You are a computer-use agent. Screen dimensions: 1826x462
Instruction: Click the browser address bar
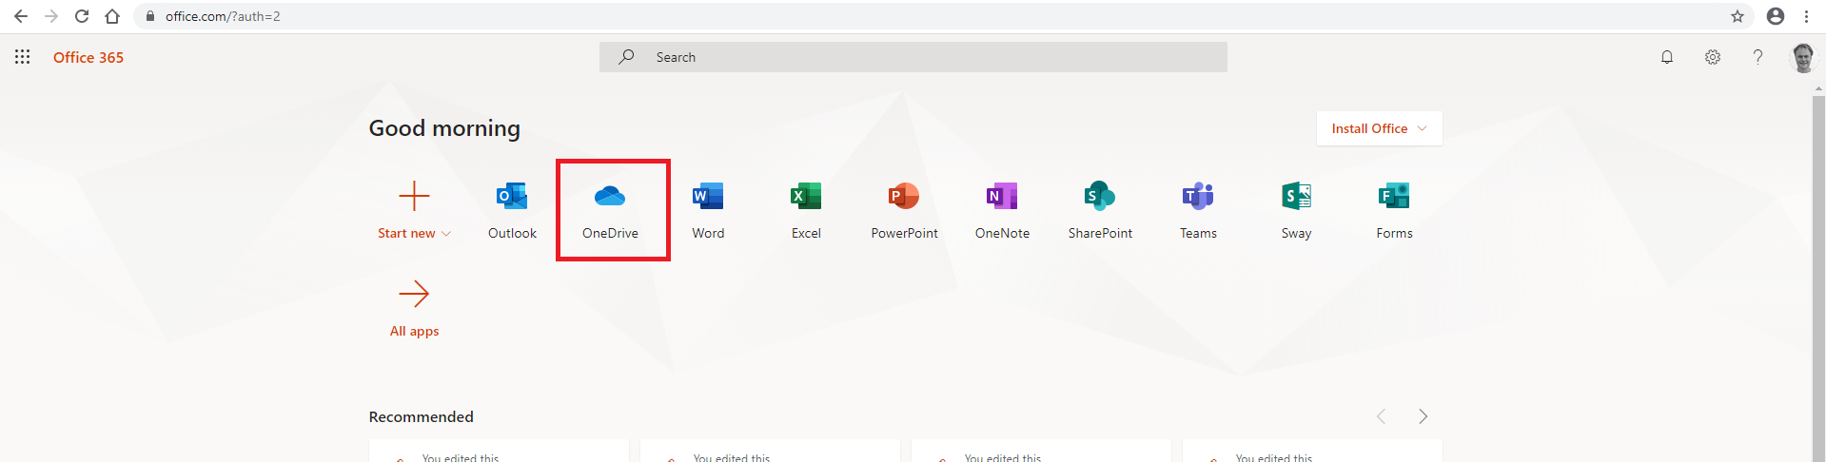[942, 16]
